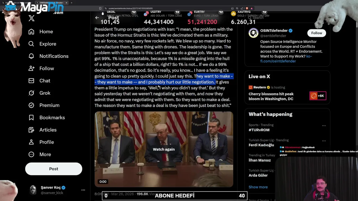Open options dots for Ferdi Kadıoğlu trend
Screen dimensions: 358x201
(x=324, y=141)
